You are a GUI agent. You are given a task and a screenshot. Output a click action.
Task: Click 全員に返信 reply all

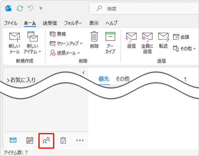[x=147, y=43]
